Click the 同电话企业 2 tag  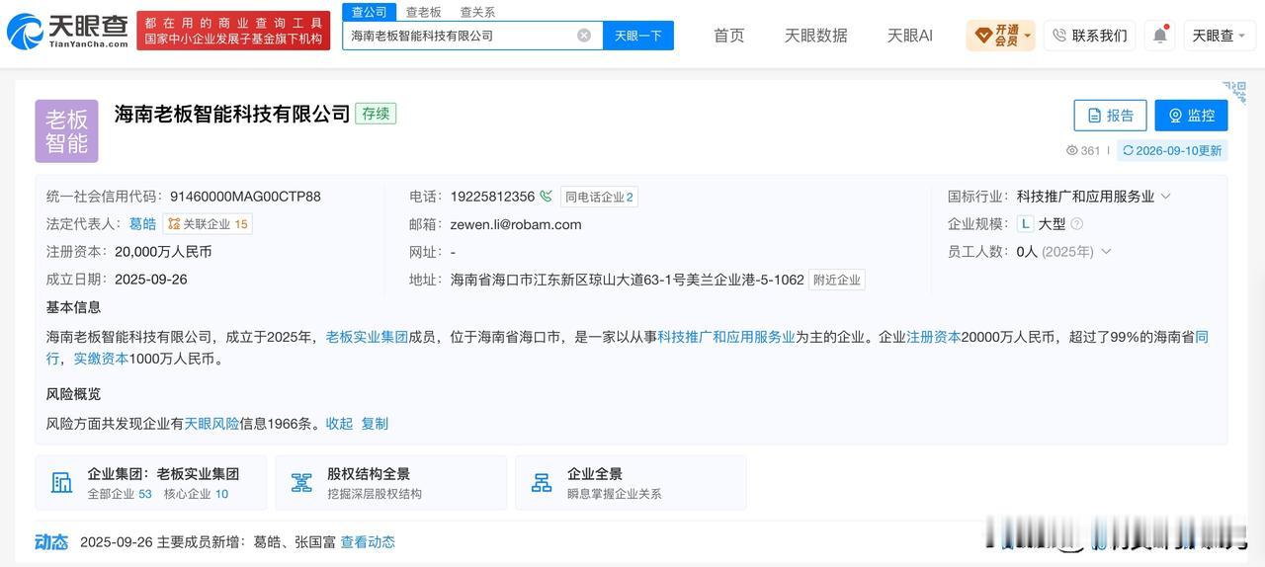click(599, 197)
